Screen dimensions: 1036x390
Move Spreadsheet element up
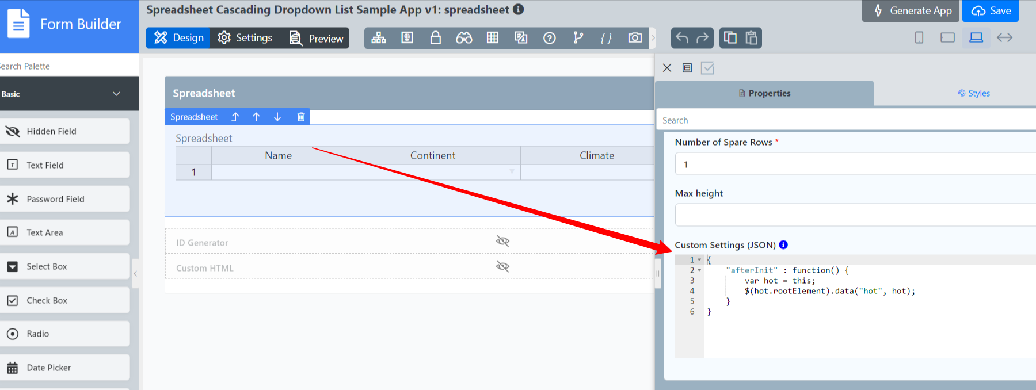pyautogui.click(x=256, y=117)
